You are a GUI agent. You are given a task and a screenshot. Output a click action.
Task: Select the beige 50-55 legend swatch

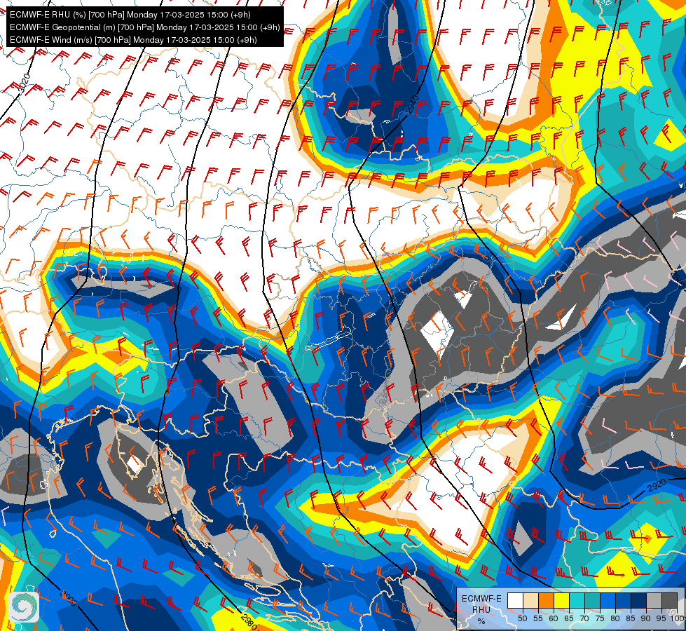tap(530, 600)
